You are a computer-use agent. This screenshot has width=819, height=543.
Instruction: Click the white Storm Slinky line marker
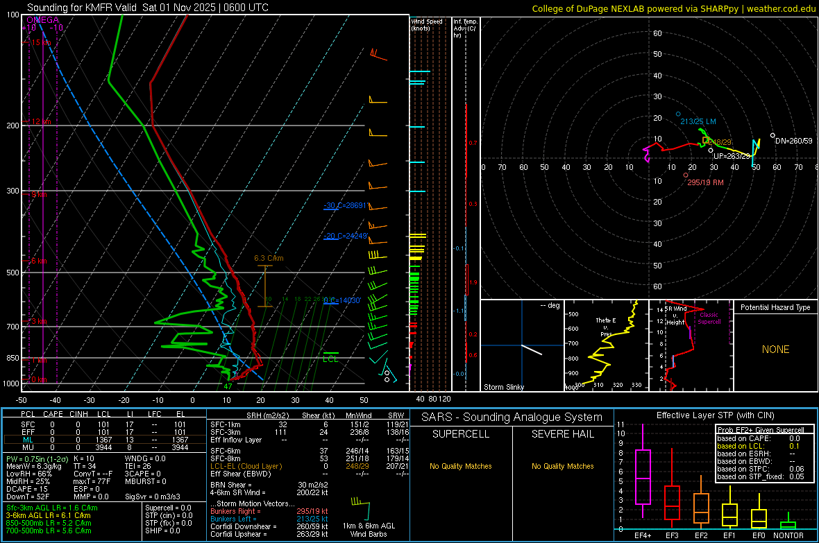[x=532, y=350]
